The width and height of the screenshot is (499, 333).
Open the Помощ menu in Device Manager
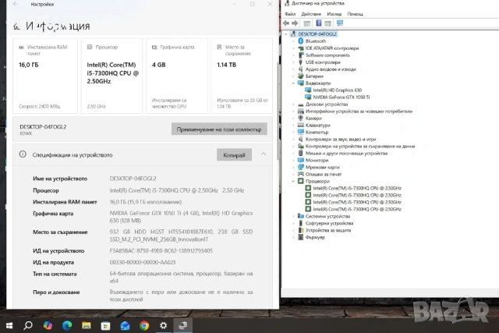point(356,14)
